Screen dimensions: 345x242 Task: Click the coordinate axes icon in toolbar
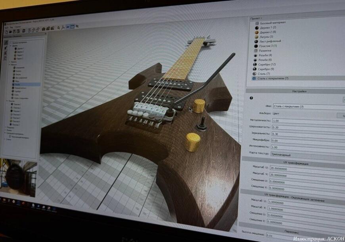click(x=63, y=27)
